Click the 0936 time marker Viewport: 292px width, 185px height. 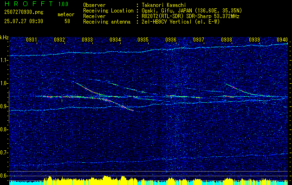pyautogui.click(x=171, y=39)
